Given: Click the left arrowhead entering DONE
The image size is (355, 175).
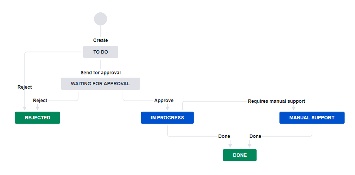Looking at the screenshot, I should coord(230,145).
